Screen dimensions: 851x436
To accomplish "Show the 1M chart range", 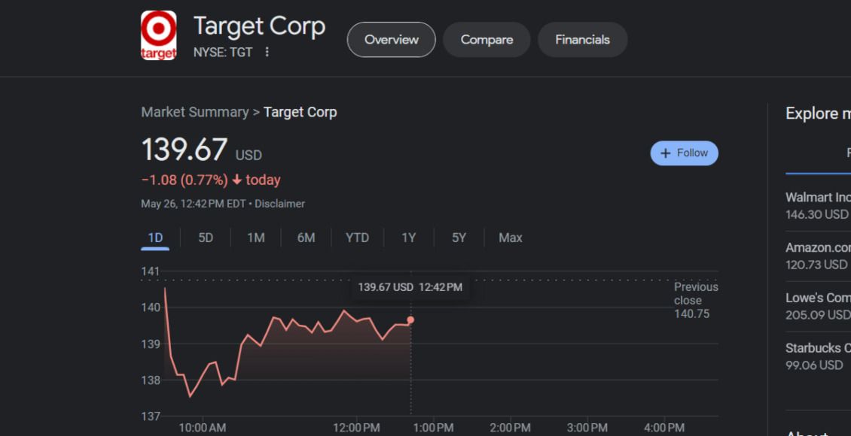I will pyautogui.click(x=255, y=238).
